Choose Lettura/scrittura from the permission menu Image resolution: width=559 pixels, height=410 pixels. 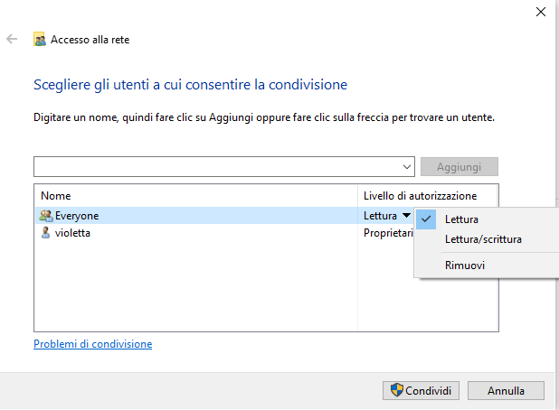(483, 239)
